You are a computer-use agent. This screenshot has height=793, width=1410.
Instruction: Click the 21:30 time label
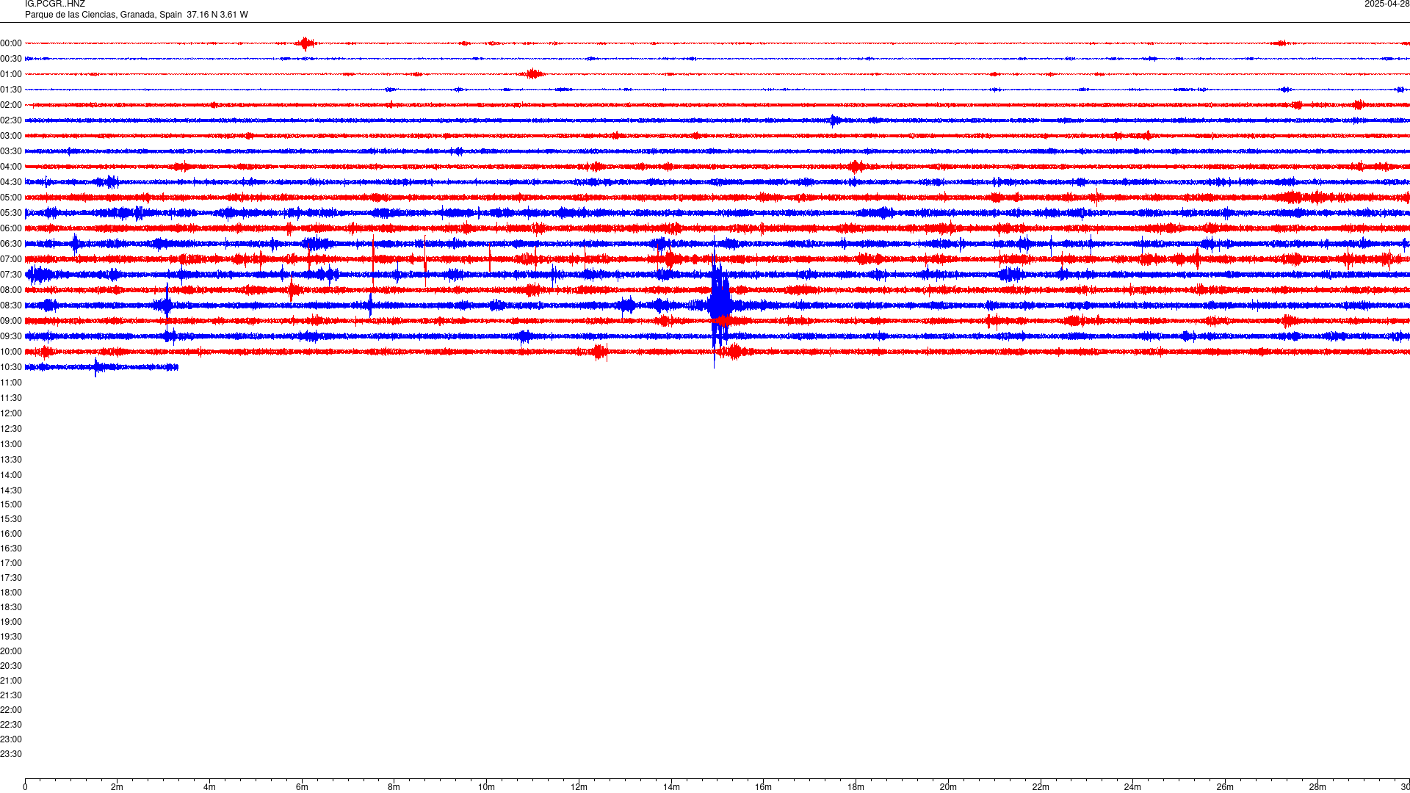[11, 695]
